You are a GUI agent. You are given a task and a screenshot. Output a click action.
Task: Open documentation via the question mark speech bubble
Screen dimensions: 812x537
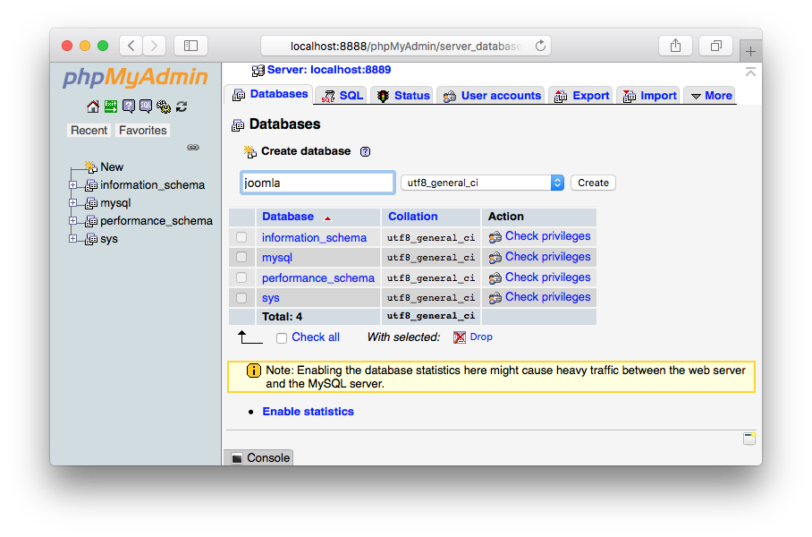pos(130,107)
